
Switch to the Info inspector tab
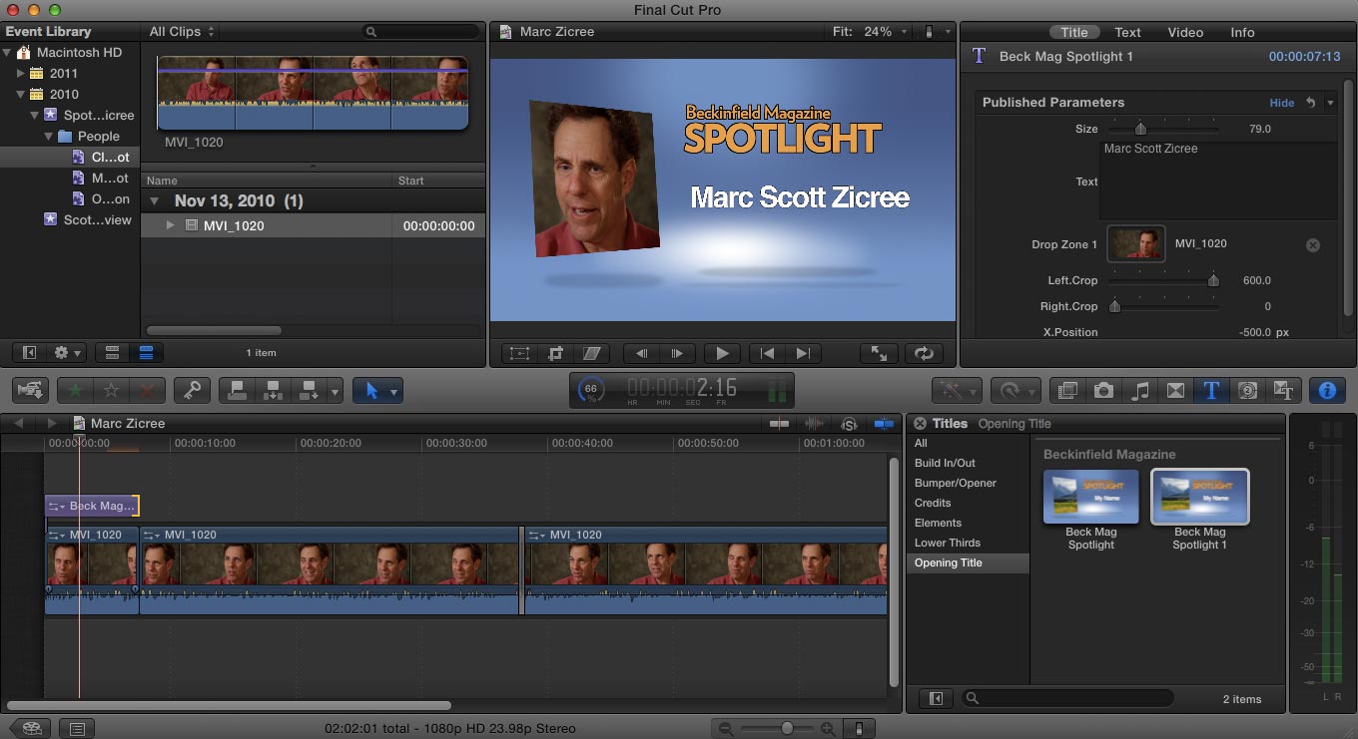tap(1242, 32)
